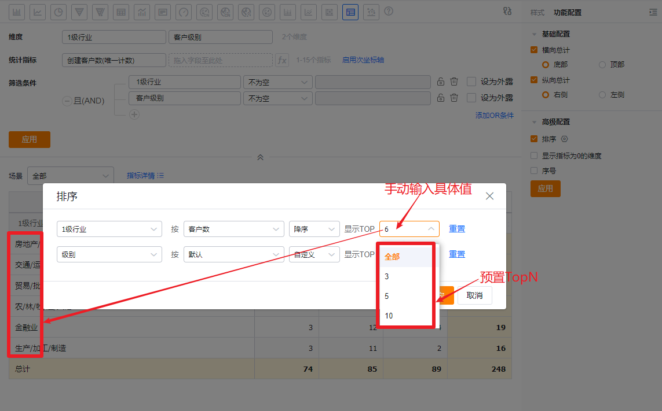
Task: Choose 全部 in the TOP dropdown list
Action: click(406, 257)
